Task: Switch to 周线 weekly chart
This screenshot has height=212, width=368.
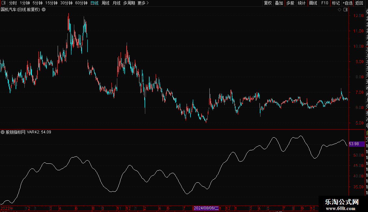Action: pos(106,3)
